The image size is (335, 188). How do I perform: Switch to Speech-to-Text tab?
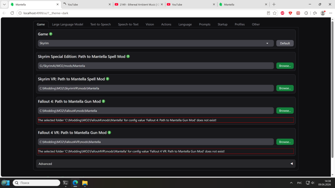(x=128, y=24)
